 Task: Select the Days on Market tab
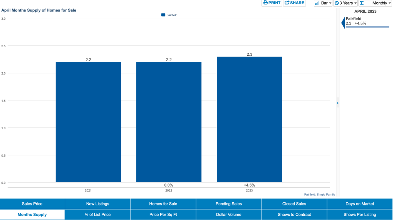click(359, 204)
